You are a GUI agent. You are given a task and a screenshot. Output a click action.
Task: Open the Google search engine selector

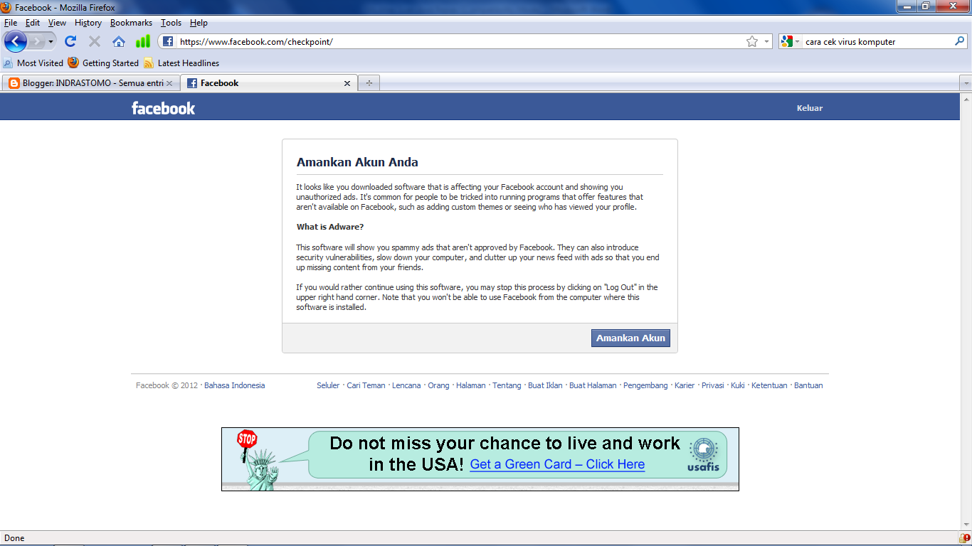(790, 42)
